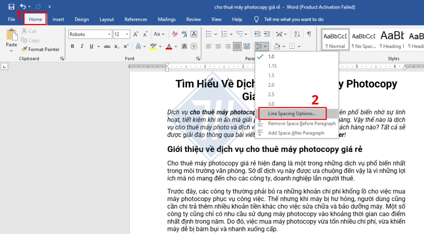Apply bold formatting to selected text
This screenshot has height=234, width=424.
[73, 46]
